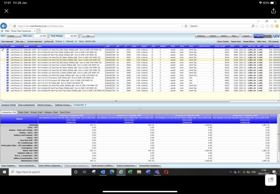The height and width of the screenshot is (194, 280).
Task: Click the TPC Search button
Action: (x=273, y=41)
